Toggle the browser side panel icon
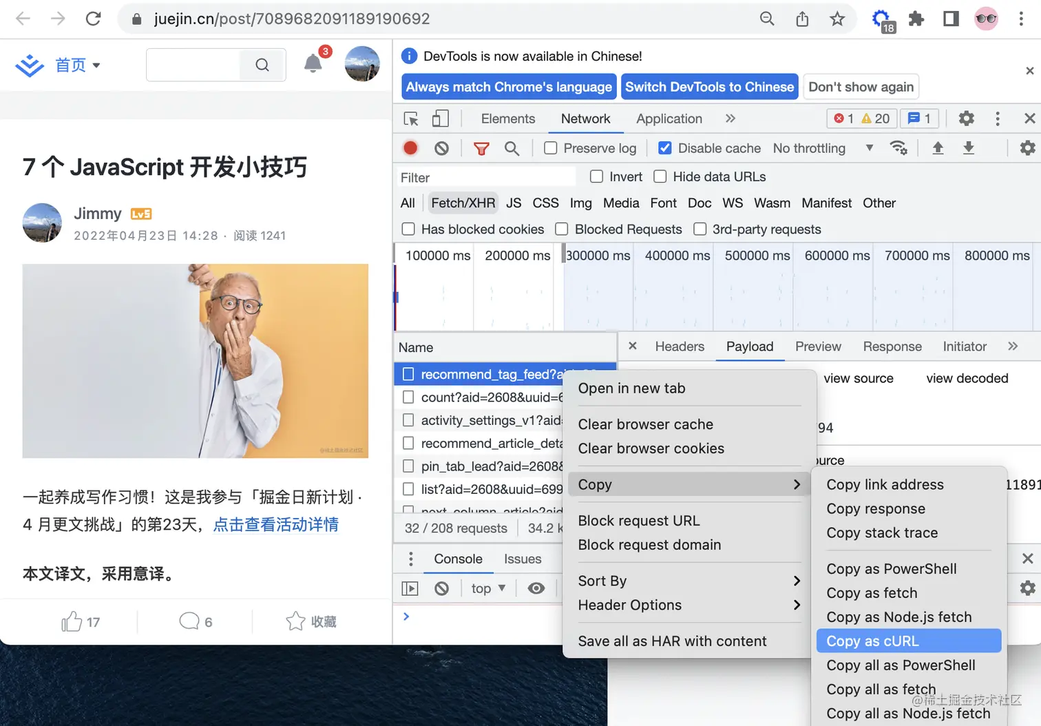 (951, 19)
